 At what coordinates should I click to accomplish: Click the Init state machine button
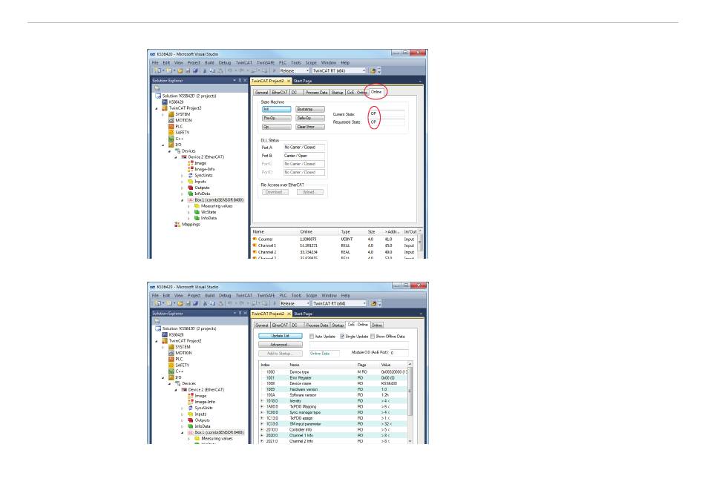pos(276,110)
